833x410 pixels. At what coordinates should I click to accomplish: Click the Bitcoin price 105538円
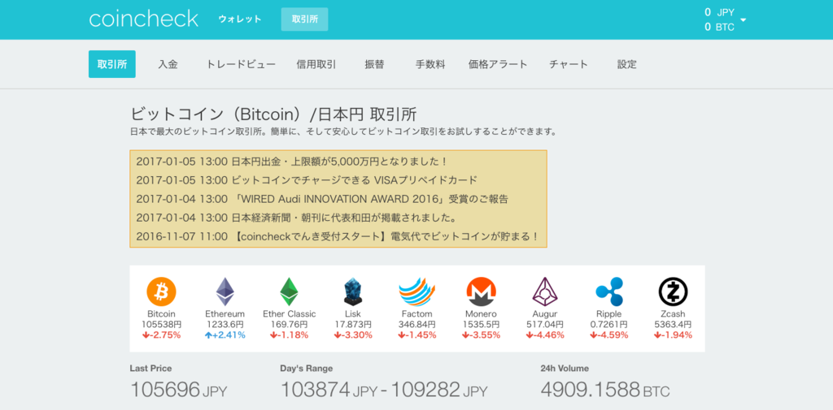point(161,324)
